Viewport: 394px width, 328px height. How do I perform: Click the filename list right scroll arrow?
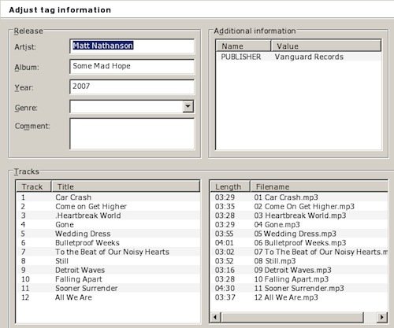382,317
